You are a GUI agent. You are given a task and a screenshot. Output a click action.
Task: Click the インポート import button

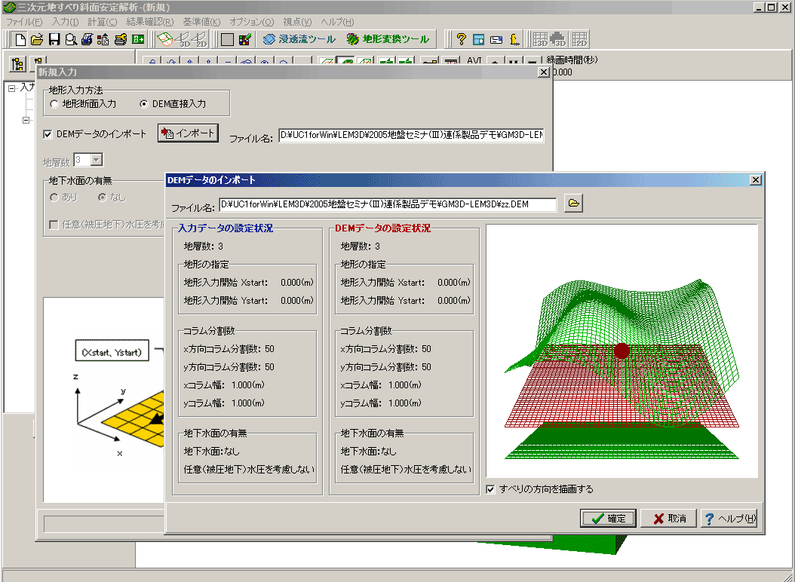(189, 133)
